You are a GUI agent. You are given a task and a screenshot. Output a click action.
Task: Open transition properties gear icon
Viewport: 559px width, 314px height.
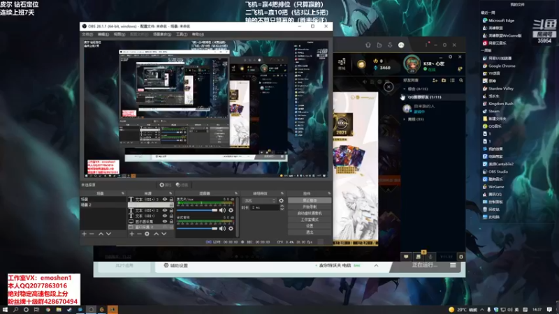pyautogui.click(x=282, y=201)
